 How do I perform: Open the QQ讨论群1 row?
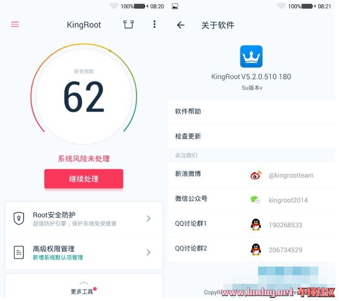click(x=251, y=225)
